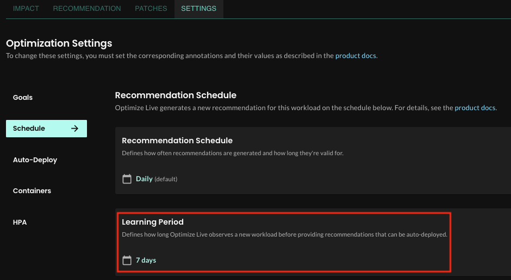Screen dimensions: 511x280
Task: Follow product docs link in Recommendation Schedule description
Action: pos(475,108)
